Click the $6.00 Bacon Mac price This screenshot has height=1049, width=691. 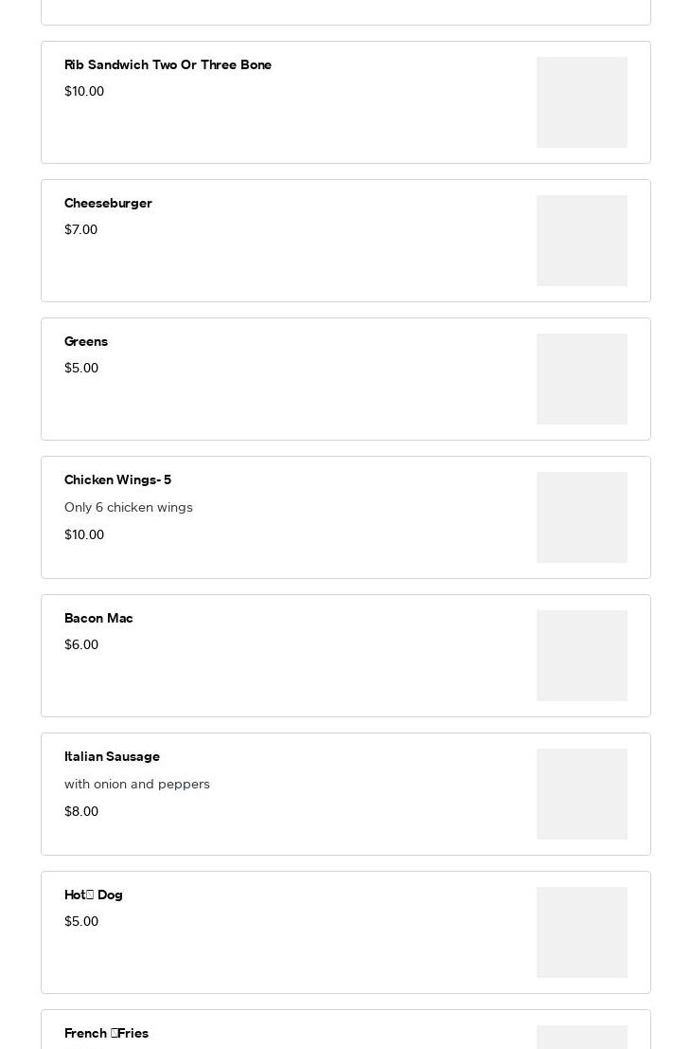(x=81, y=645)
